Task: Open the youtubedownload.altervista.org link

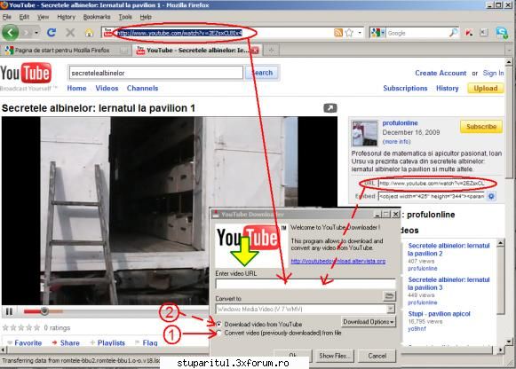Action: (x=338, y=261)
